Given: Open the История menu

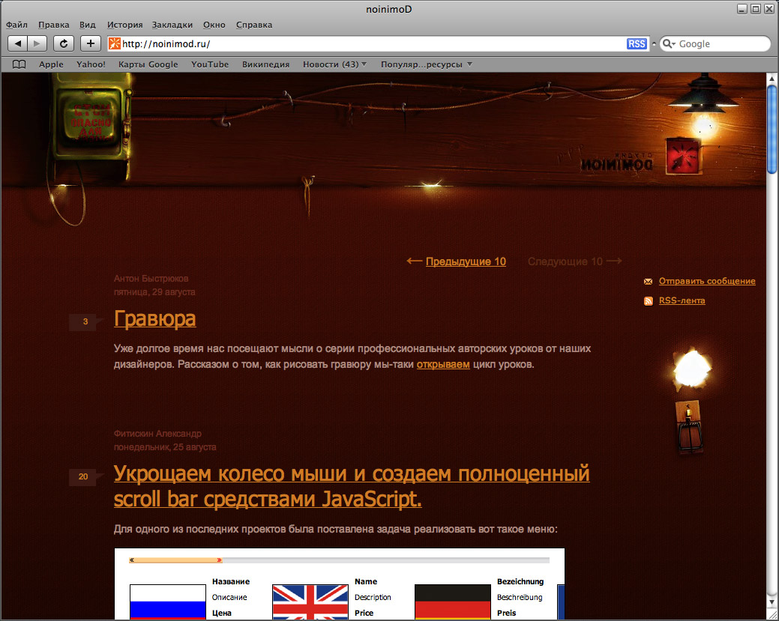Looking at the screenshot, I should [124, 25].
